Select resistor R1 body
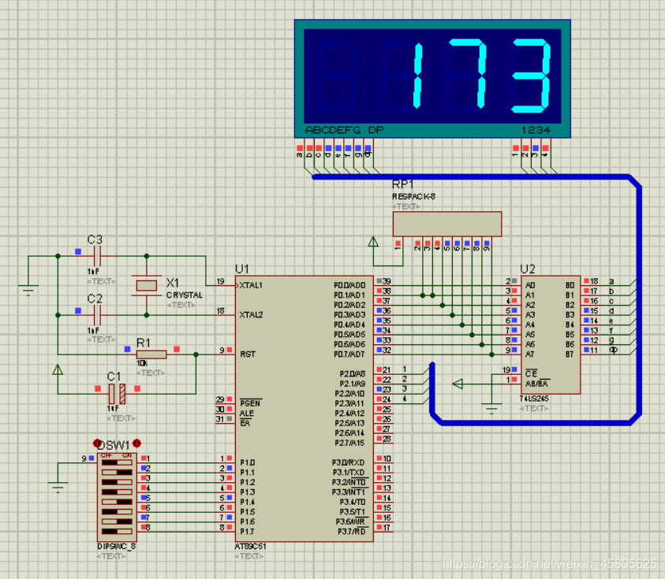 click(151, 354)
